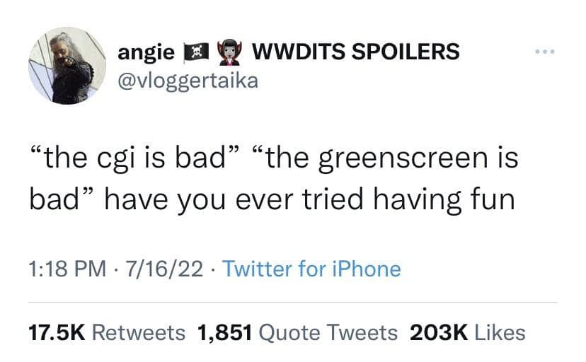Open the tweet author's profile picture
This screenshot has width=586, height=362.
coord(67,66)
